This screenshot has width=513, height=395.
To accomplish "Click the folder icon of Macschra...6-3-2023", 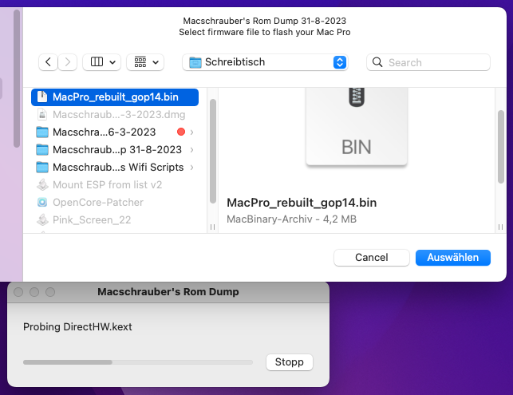I will pyautogui.click(x=42, y=132).
